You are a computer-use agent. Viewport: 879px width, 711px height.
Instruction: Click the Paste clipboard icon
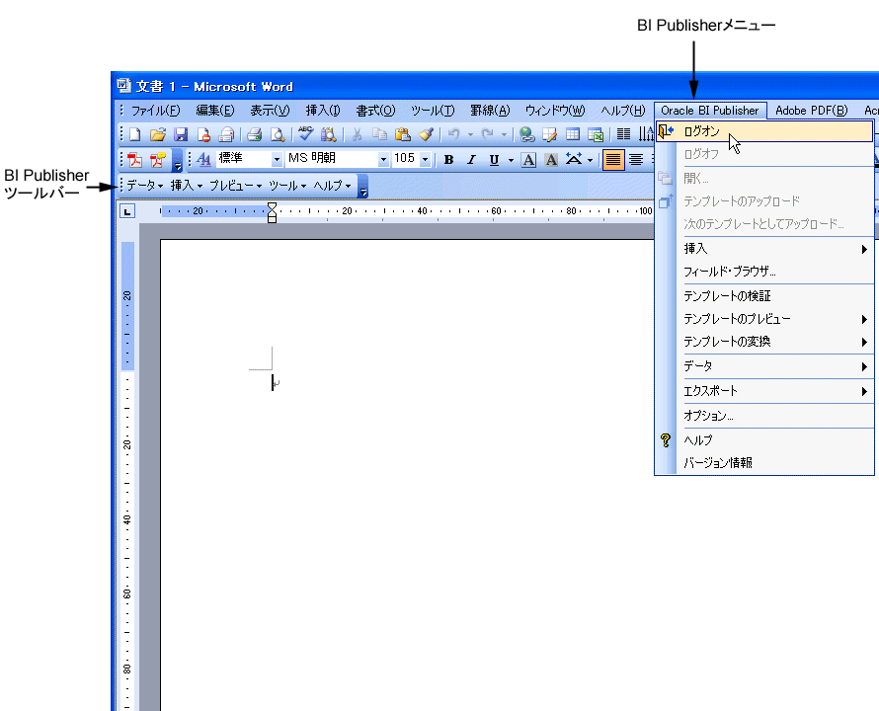[403, 134]
